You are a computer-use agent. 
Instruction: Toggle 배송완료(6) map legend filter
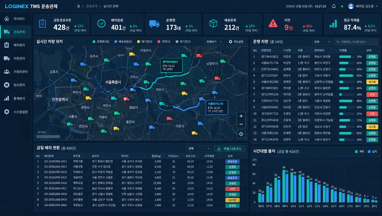point(123,42)
